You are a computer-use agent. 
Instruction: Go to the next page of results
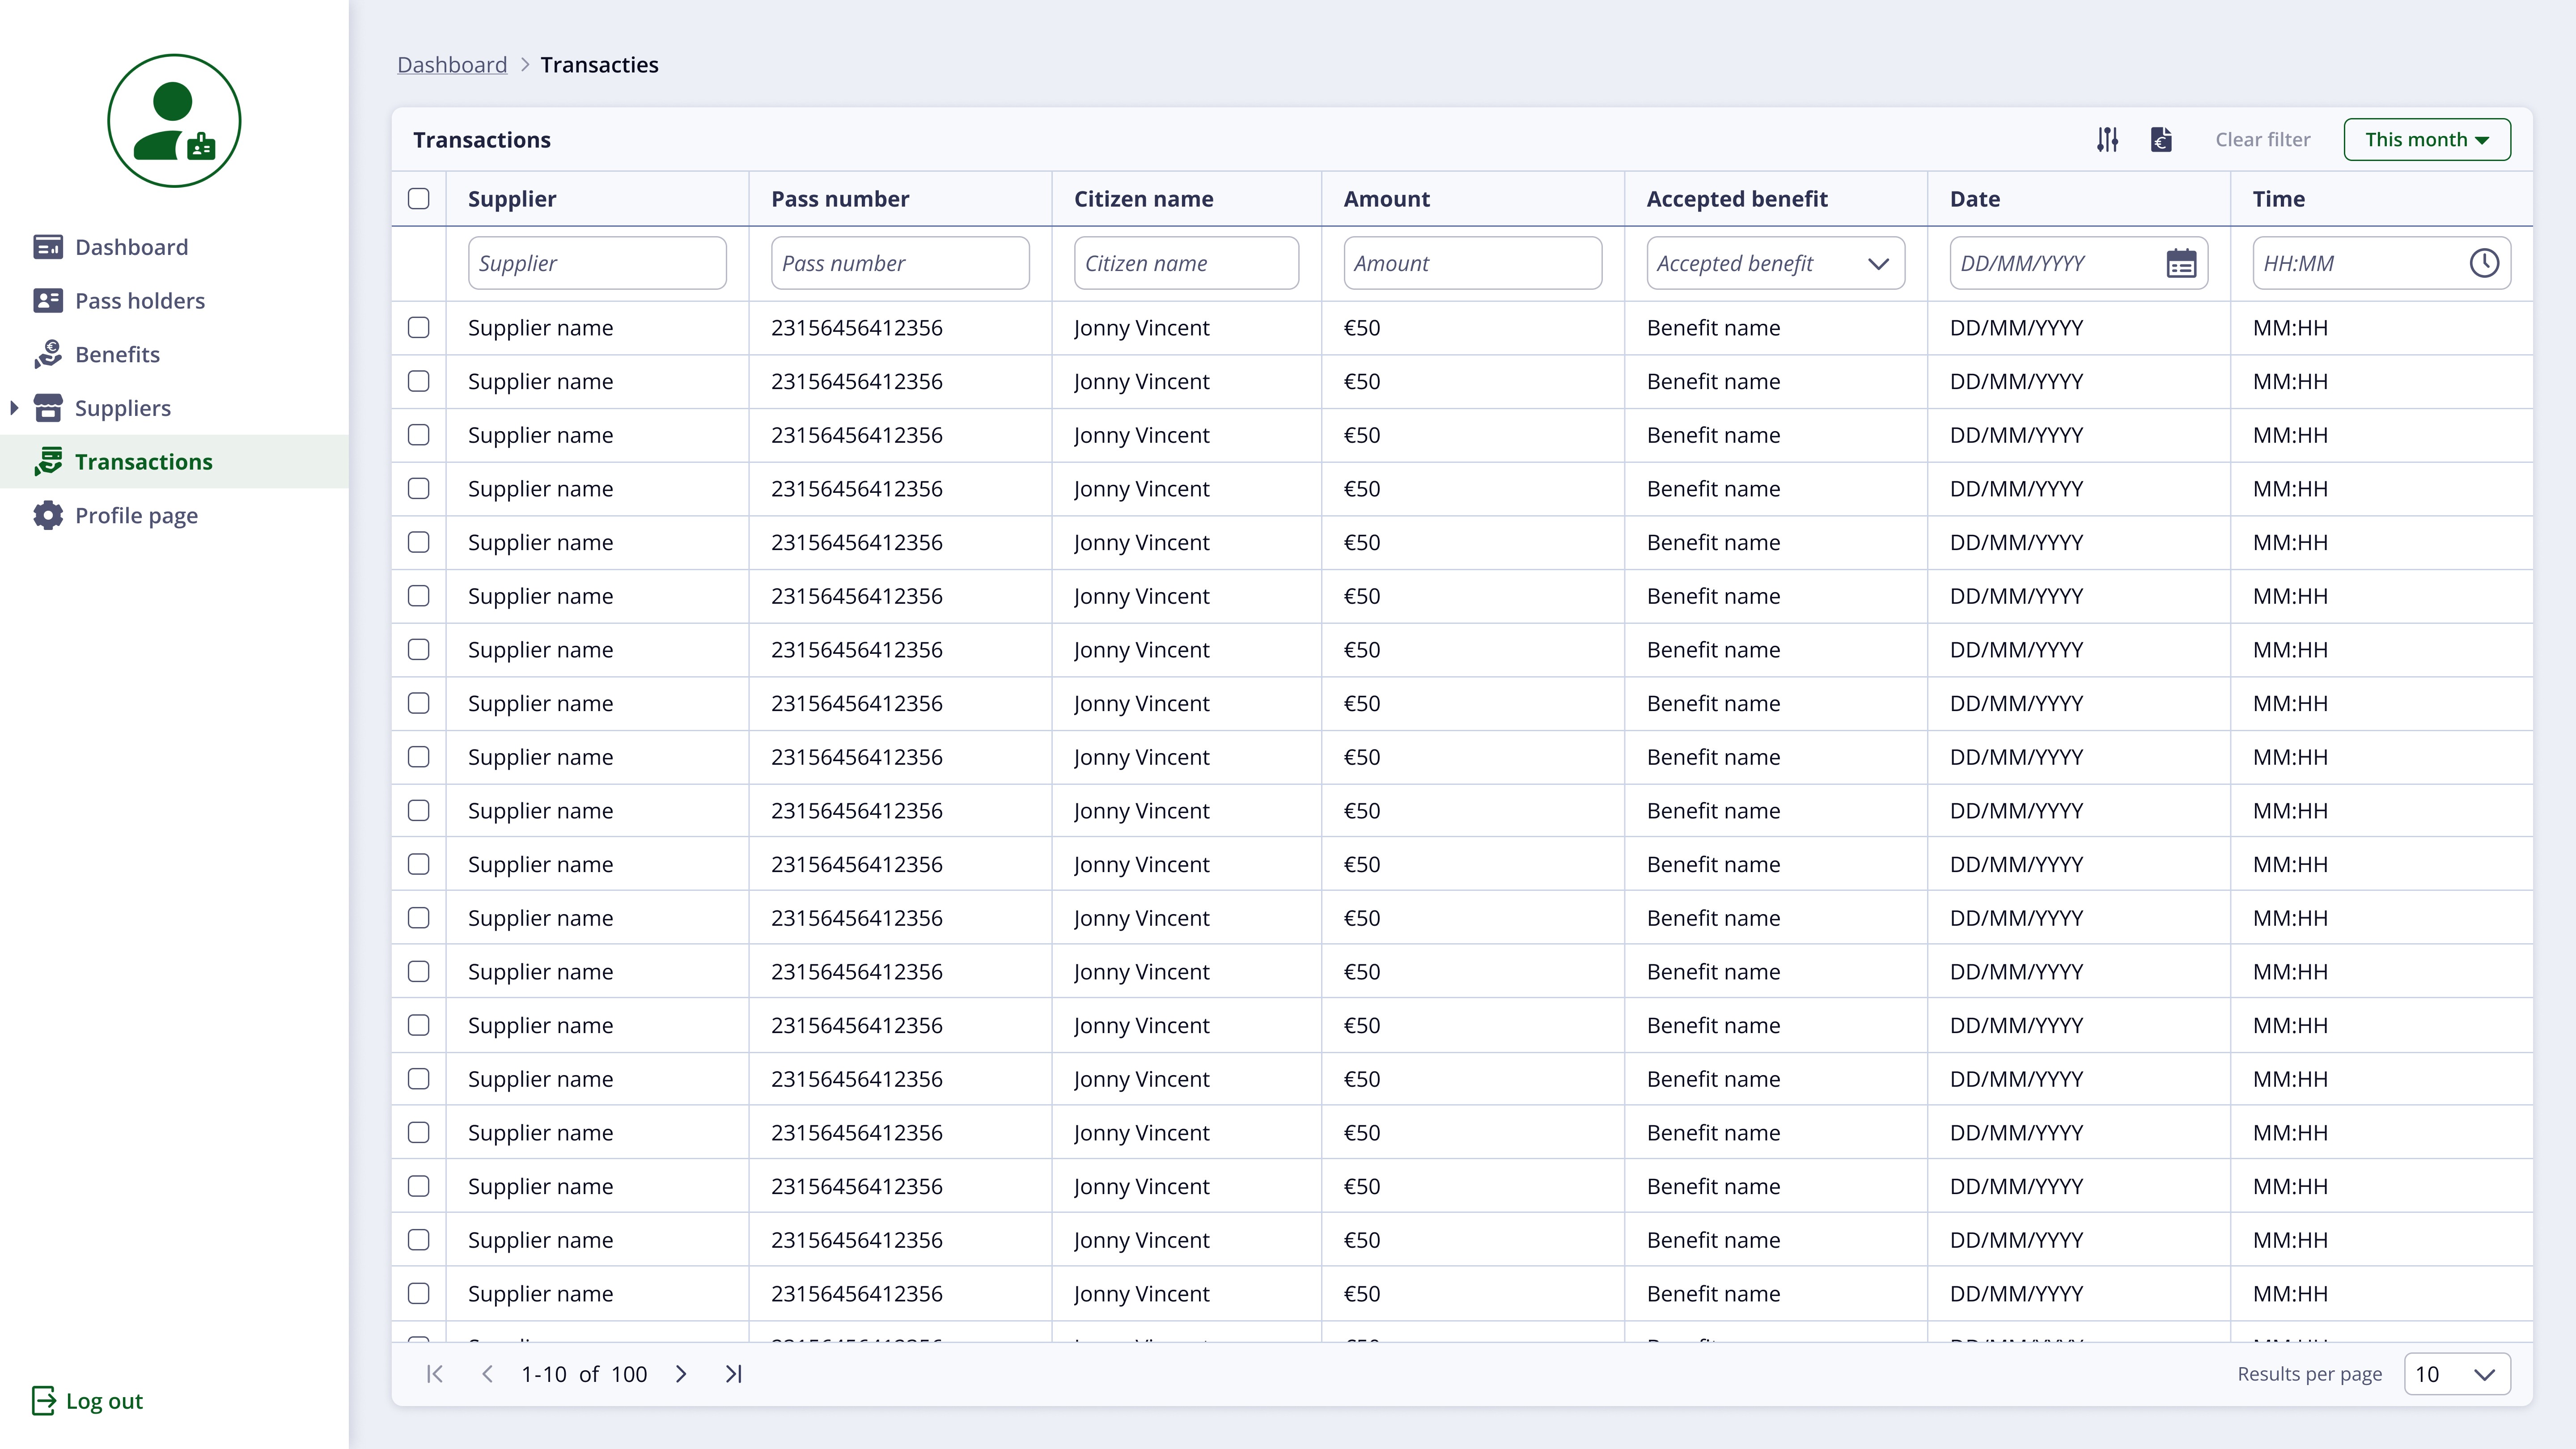pyautogui.click(x=681, y=1374)
